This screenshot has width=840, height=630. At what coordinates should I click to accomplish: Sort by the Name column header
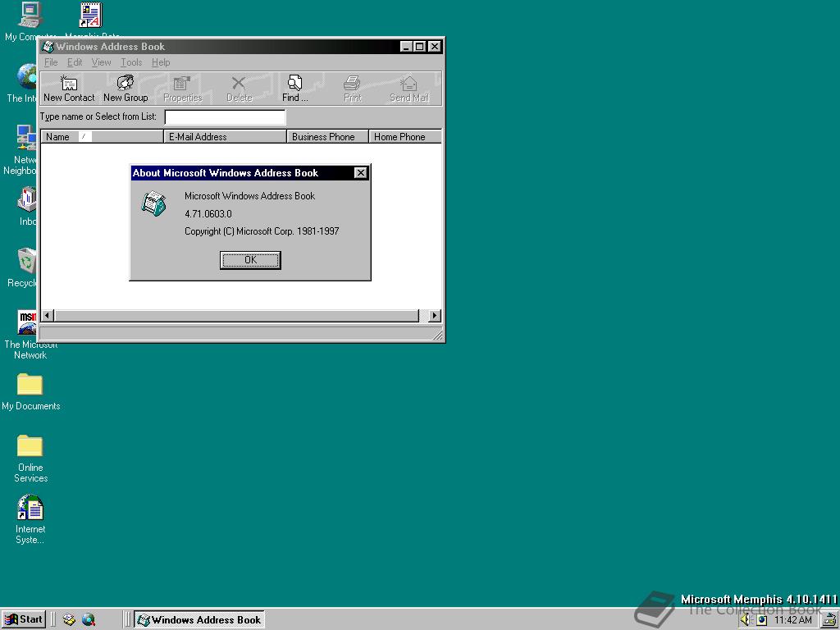[x=102, y=137]
